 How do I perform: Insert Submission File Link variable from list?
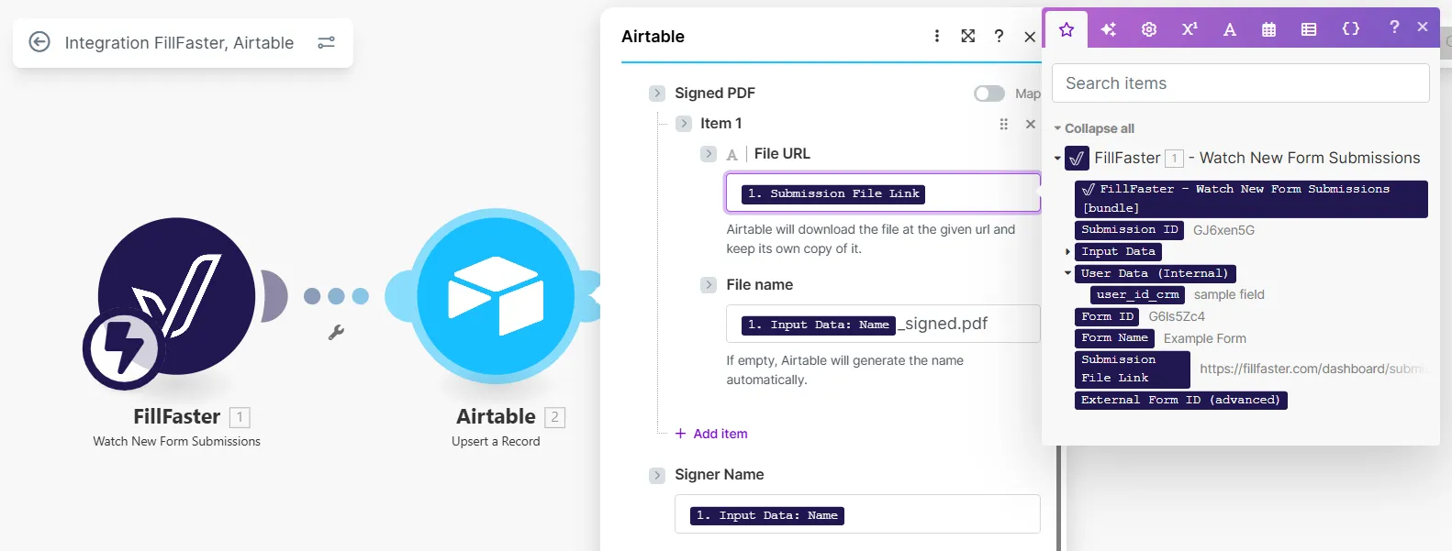click(x=1133, y=369)
